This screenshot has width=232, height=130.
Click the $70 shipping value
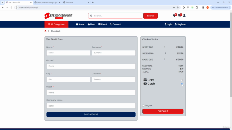point(182,69)
